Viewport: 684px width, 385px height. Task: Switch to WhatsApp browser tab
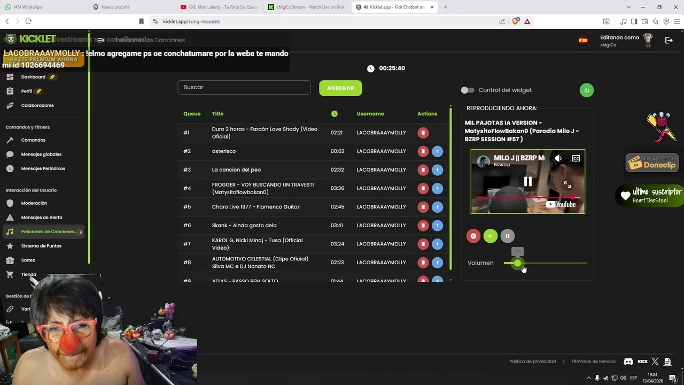(x=43, y=7)
